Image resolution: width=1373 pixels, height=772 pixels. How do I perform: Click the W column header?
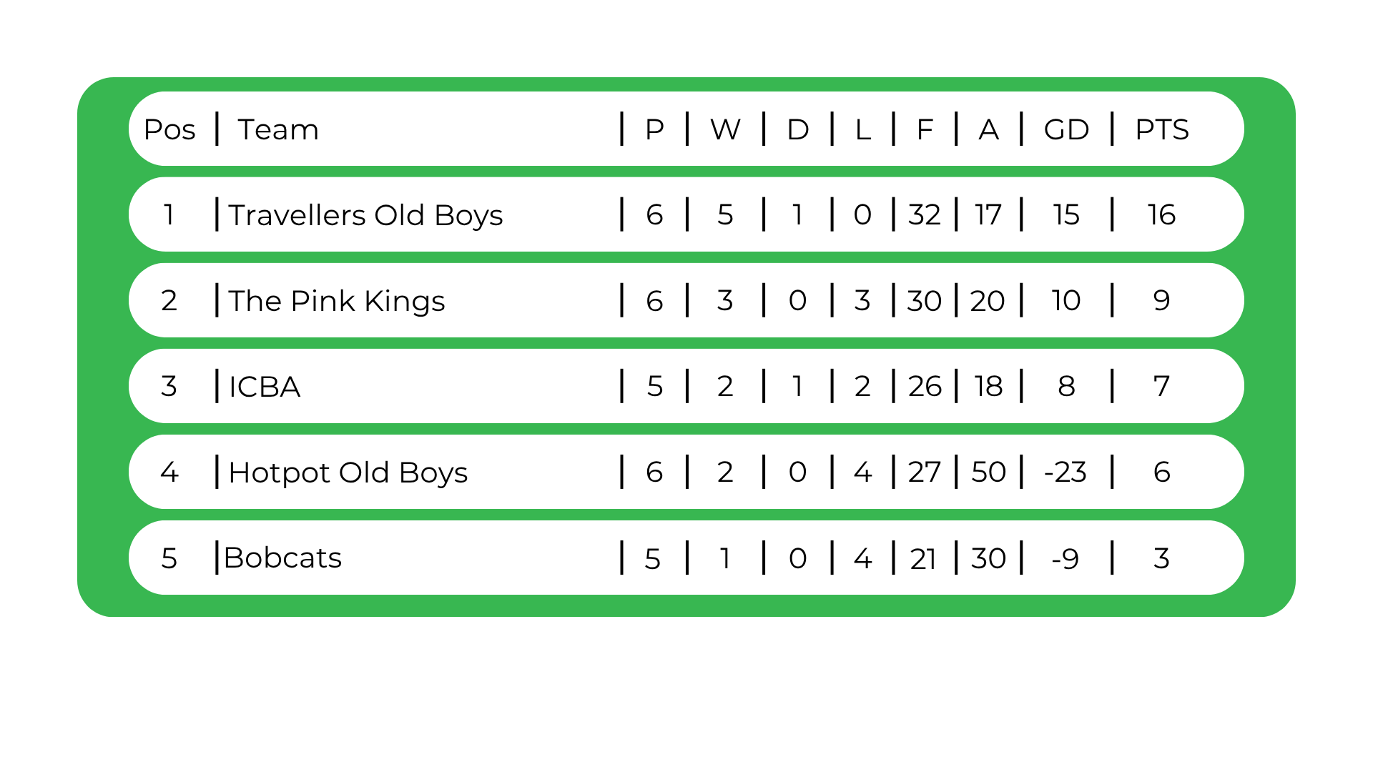coord(725,129)
